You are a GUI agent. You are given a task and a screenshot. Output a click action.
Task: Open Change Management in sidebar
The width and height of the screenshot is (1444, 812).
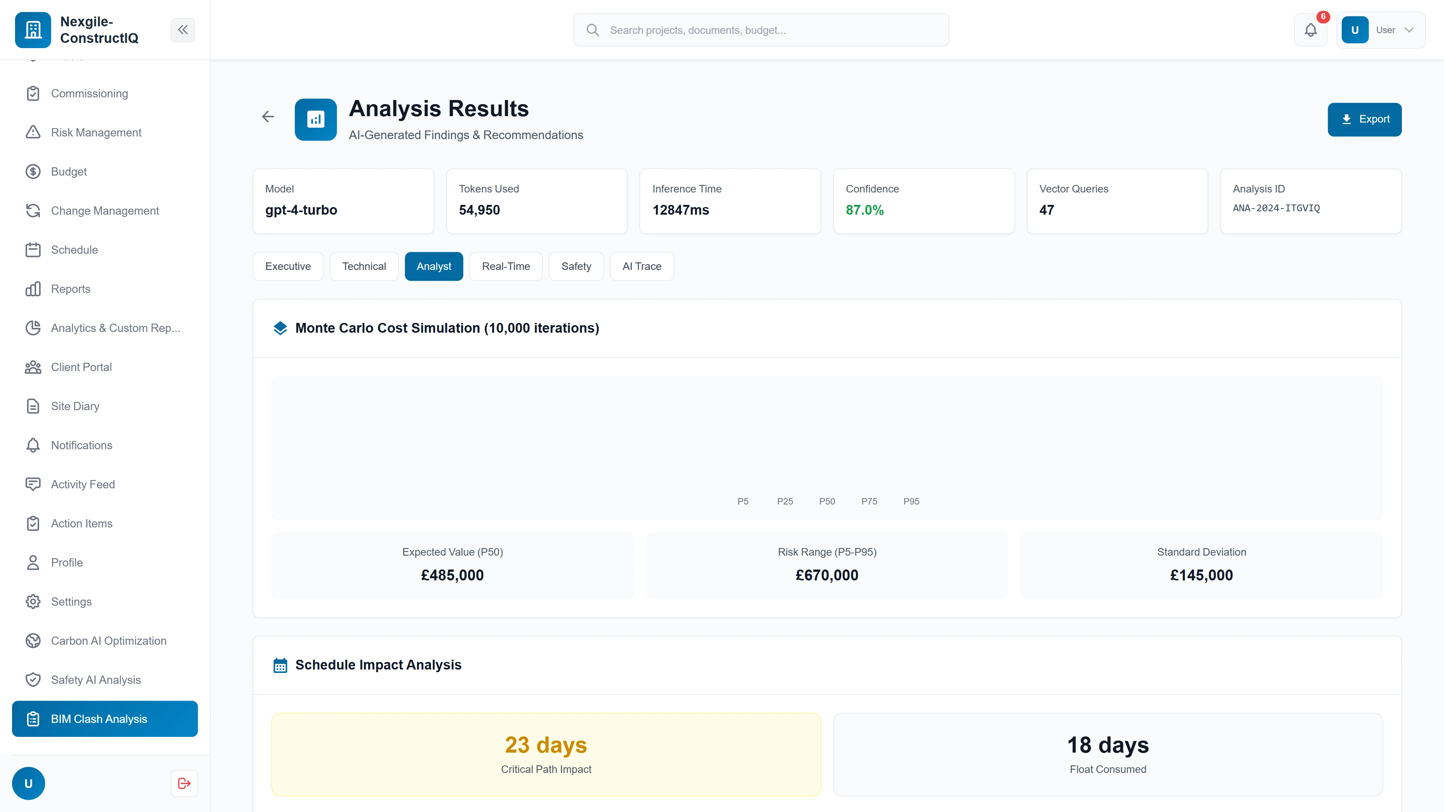(105, 211)
